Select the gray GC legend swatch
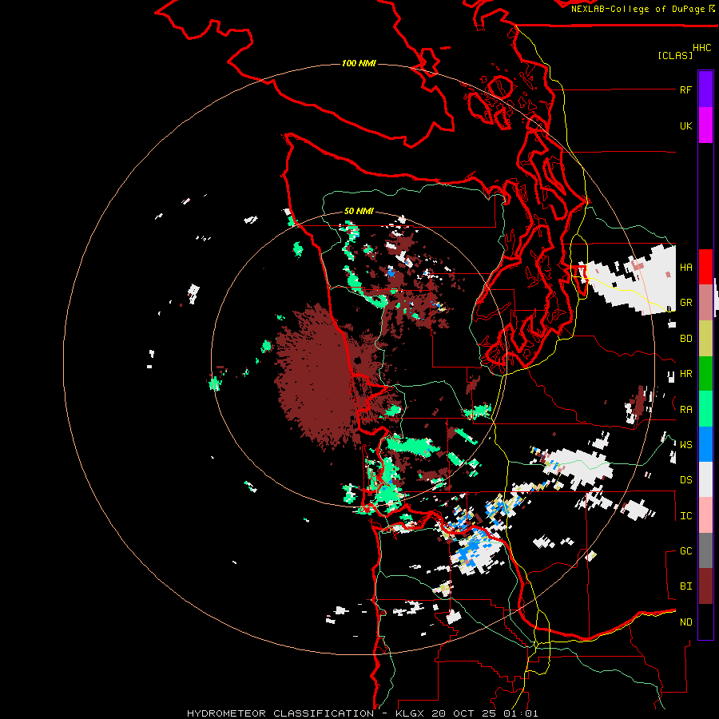This screenshot has width=719, height=719. tap(705, 550)
